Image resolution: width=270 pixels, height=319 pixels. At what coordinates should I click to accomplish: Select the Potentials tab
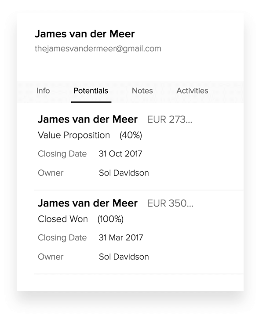point(91,91)
